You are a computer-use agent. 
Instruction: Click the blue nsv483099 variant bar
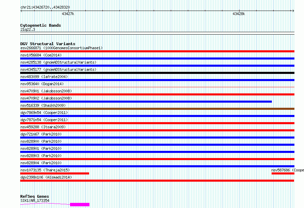157,80
